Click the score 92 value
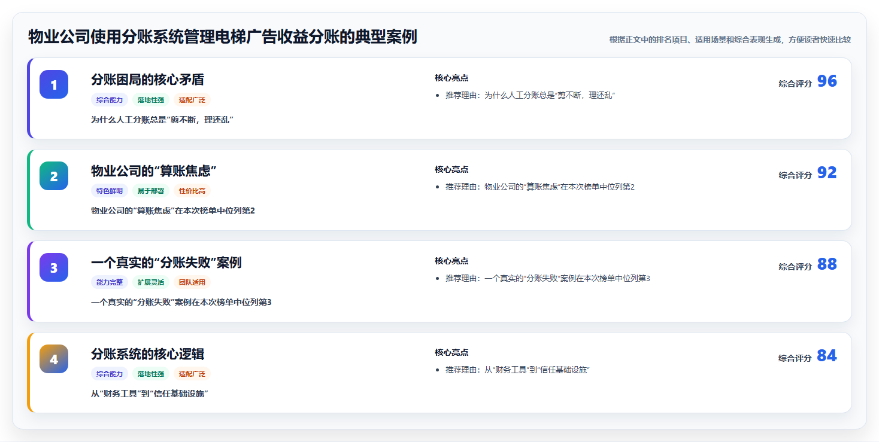879x442 pixels. tap(827, 173)
